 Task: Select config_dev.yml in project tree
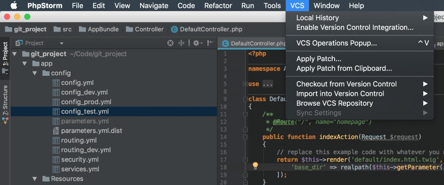tap(85, 93)
